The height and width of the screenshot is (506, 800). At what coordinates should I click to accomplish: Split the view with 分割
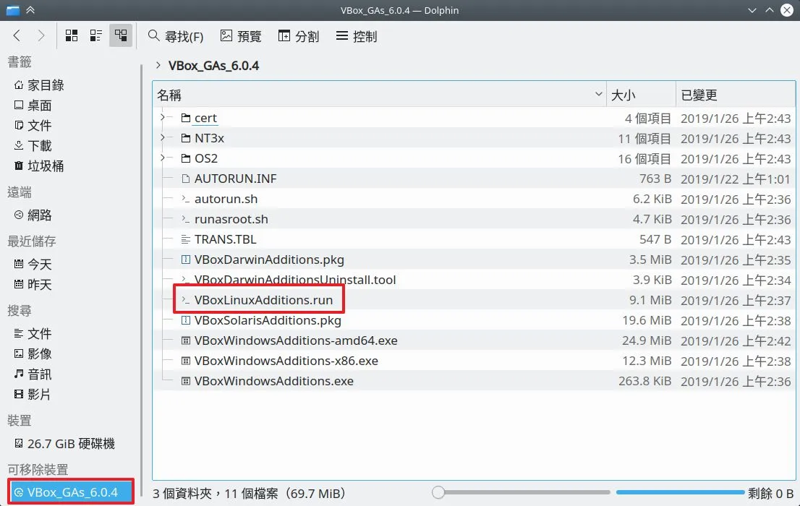[299, 36]
